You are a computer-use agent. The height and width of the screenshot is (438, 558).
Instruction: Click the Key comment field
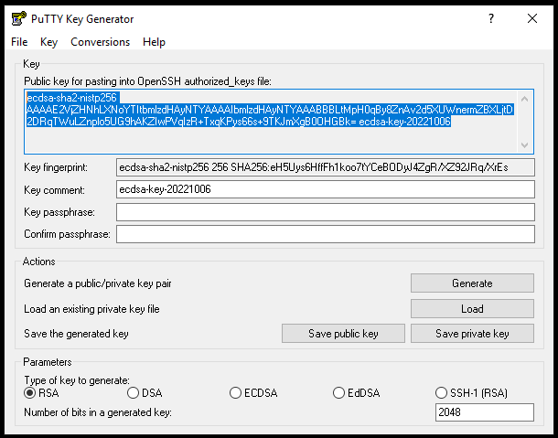pyautogui.click(x=326, y=189)
